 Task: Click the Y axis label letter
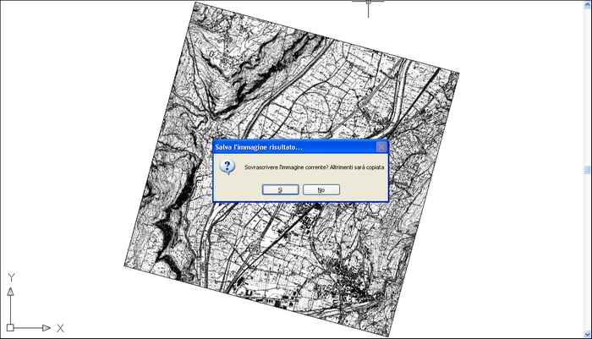tap(11, 276)
